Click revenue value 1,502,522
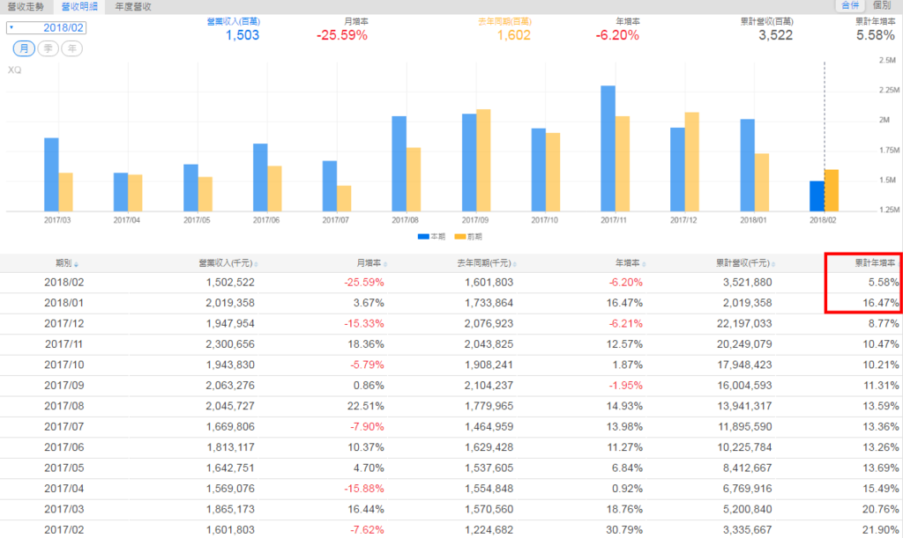Screen dimensions: 903x538 pyautogui.click(x=230, y=283)
